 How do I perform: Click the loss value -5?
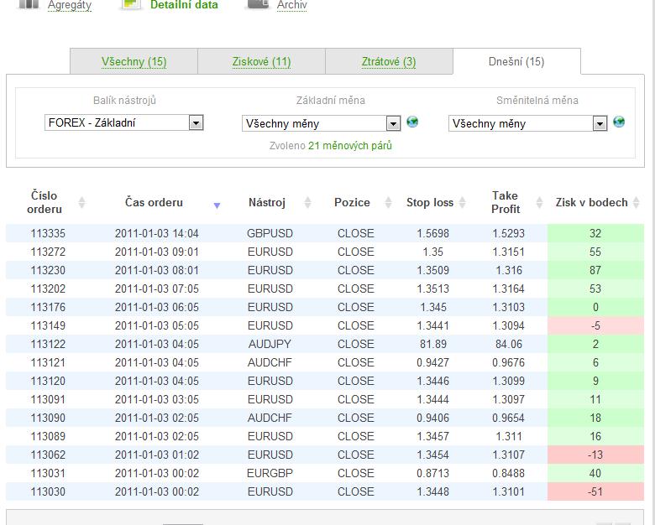click(595, 325)
